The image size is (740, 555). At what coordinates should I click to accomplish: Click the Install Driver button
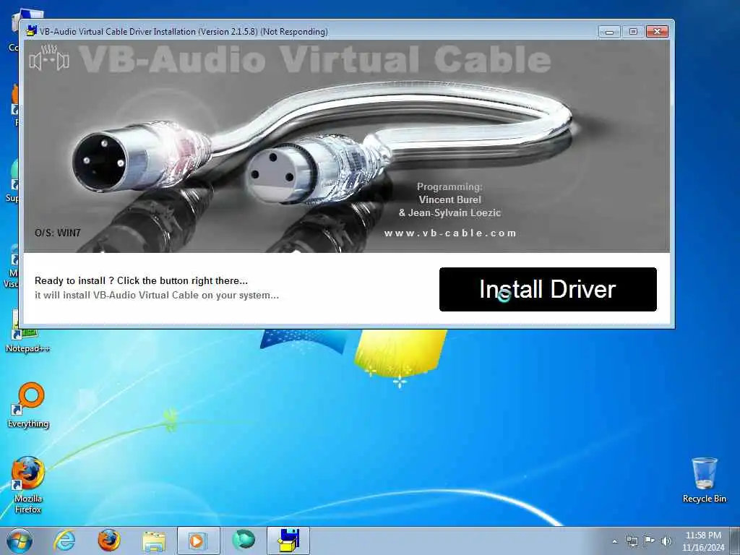tap(548, 289)
